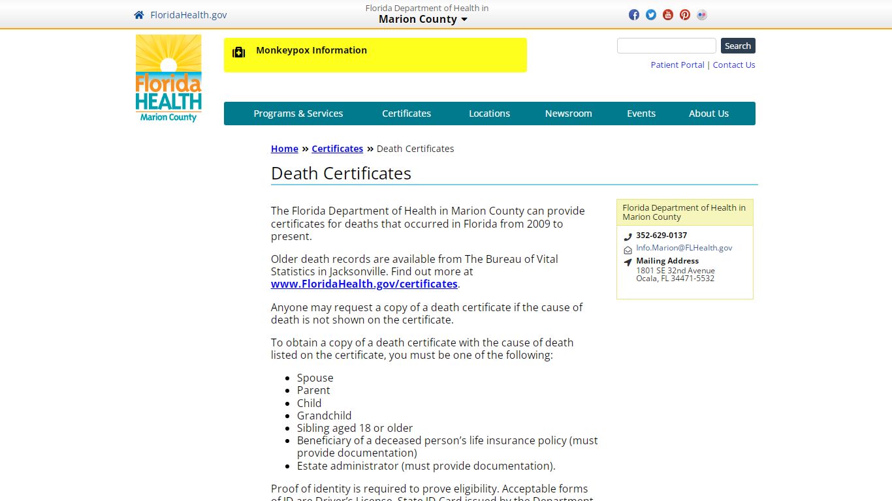This screenshot has width=892, height=501.
Task: Click the 'Estate administrator' list item
Action: (426, 466)
